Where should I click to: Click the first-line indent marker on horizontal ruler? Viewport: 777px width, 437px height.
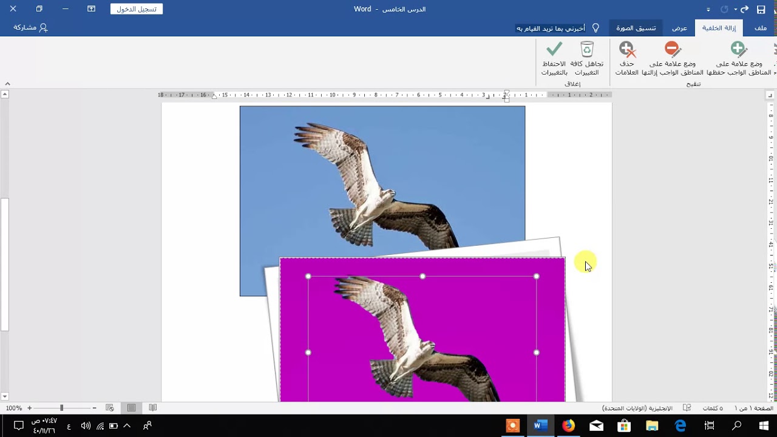[x=506, y=92]
